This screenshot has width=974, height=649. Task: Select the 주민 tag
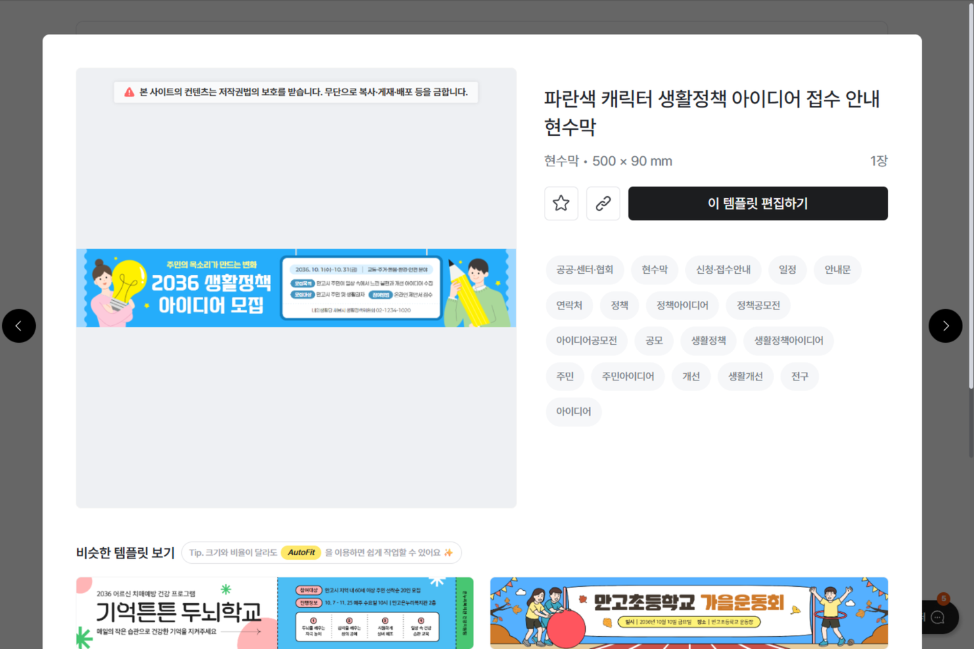pos(565,377)
